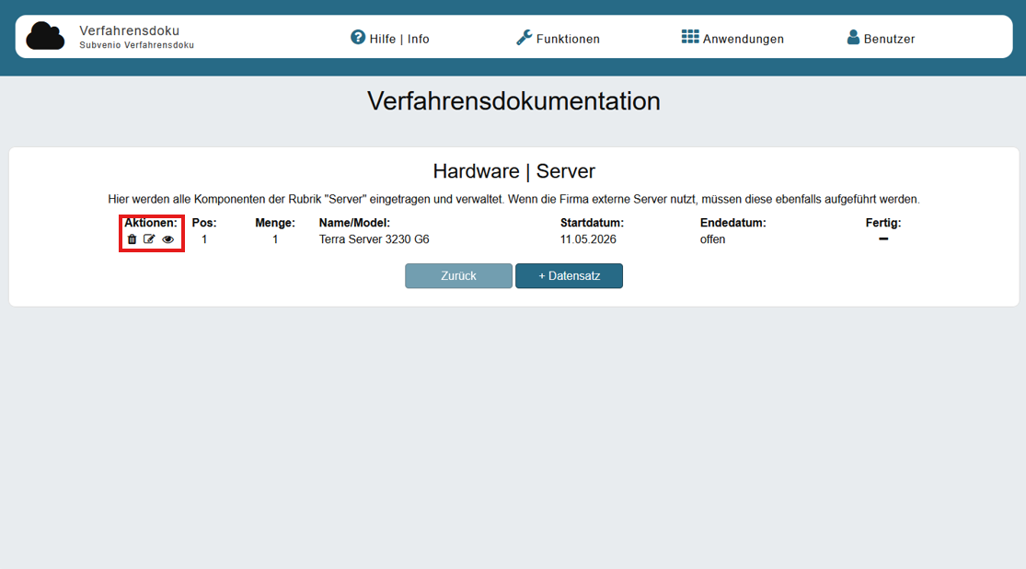Delete the Terra Server entry via trash icon

(x=133, y=239)
